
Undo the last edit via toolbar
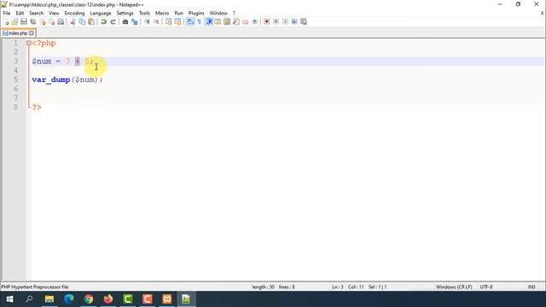[x=103, y=21]
